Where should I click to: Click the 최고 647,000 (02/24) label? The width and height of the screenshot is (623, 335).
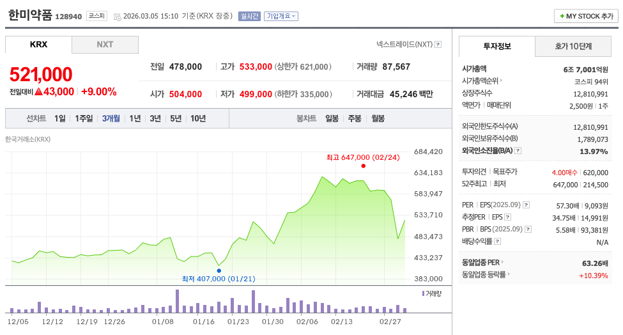[x=363, y=157]
